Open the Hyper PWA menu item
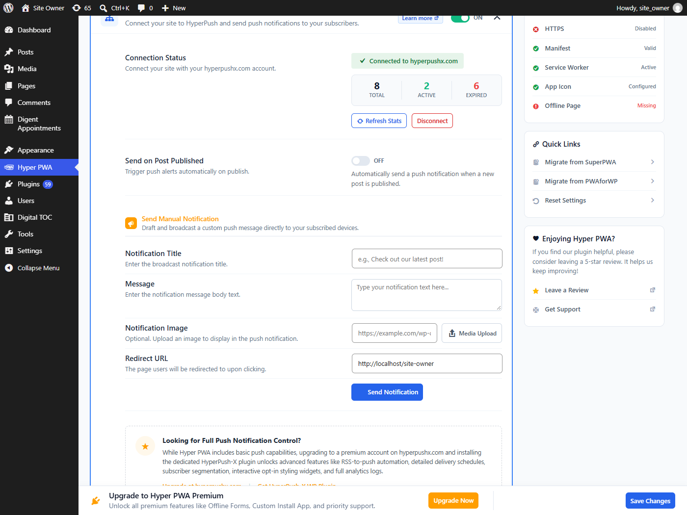 [39, 167]
